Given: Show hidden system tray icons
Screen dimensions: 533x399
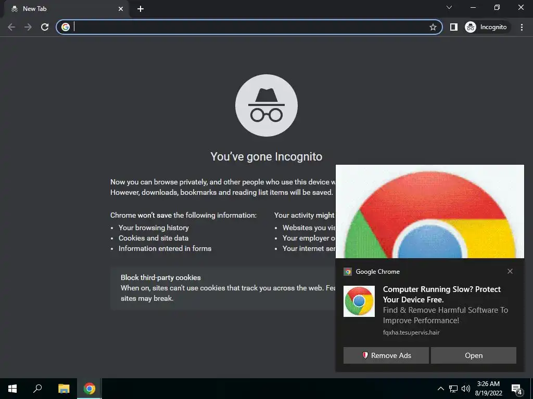Looking at the screenshot, I should pos(440,389).
